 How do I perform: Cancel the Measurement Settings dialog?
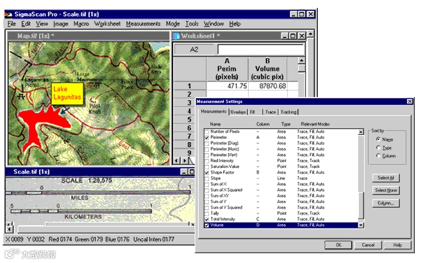point(368,245)
